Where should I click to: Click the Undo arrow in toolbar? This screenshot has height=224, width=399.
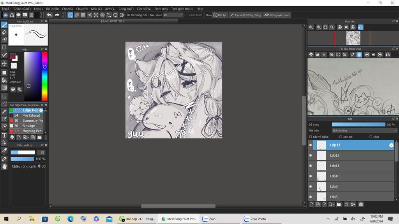49,15
